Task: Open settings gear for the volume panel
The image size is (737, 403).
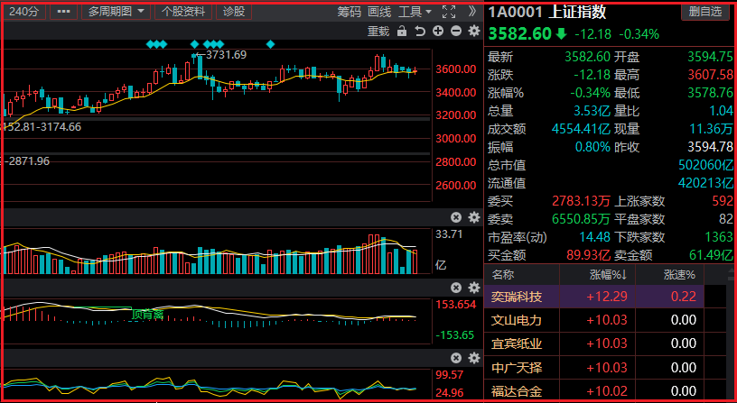Action: point(473,217)
